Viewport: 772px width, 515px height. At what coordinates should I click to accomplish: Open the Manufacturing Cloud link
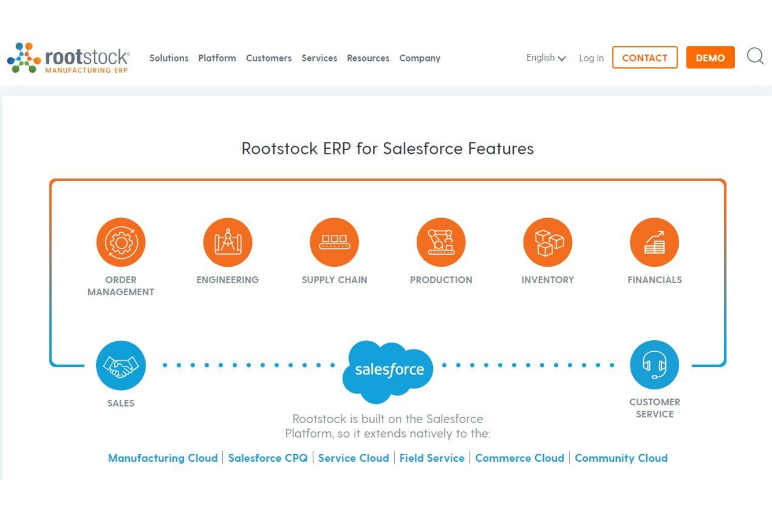tap(163, 458)
